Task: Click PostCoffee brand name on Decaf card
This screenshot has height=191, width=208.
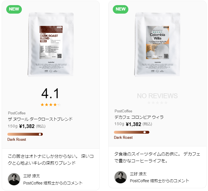Action: click(x=123, y=111)
